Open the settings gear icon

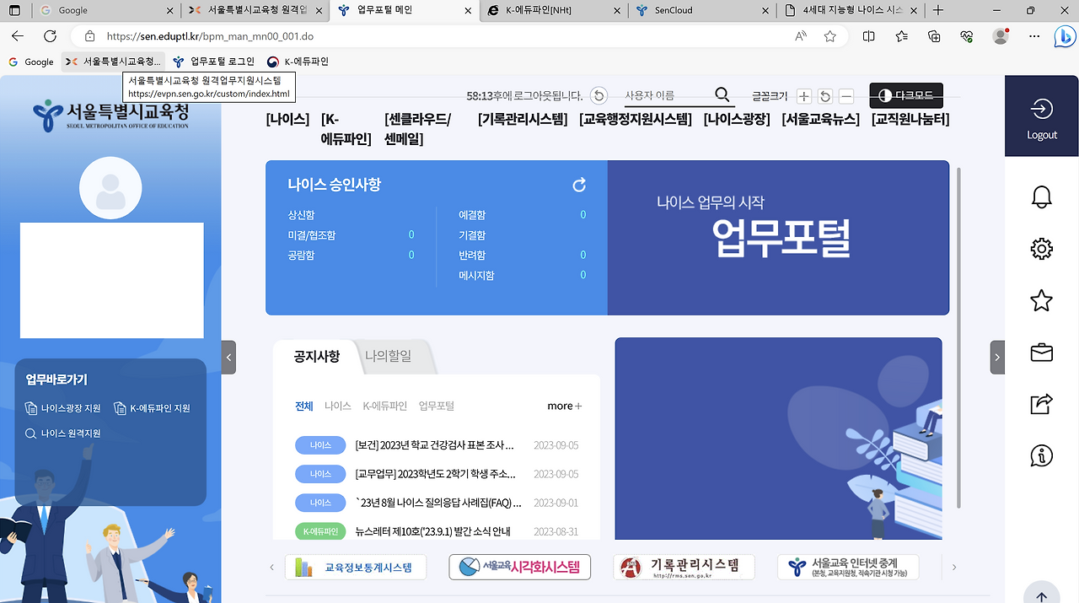pos(1042,249)
